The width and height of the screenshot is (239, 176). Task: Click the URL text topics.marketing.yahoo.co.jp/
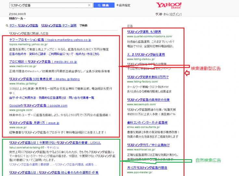[x=29, y=44]
